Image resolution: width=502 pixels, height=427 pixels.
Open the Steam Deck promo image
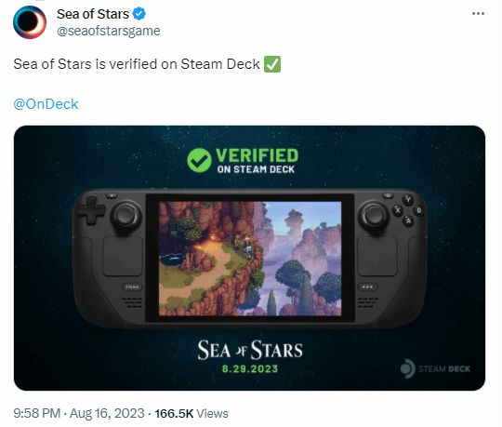pos(249,258)
